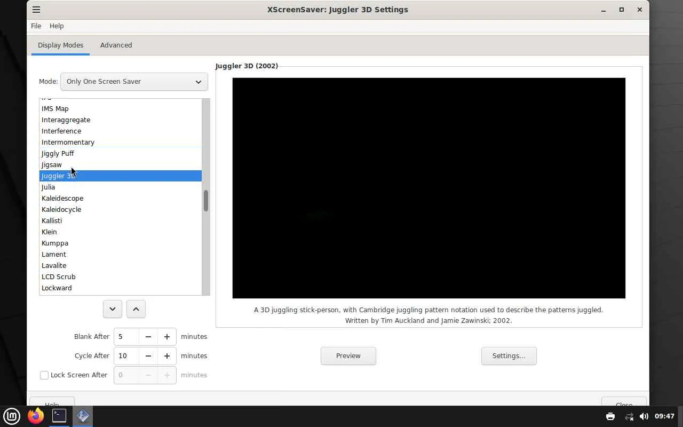Click the Cycle After minutes field
Viewport: 683px width, 427px height.
click(x=126, y=356)
